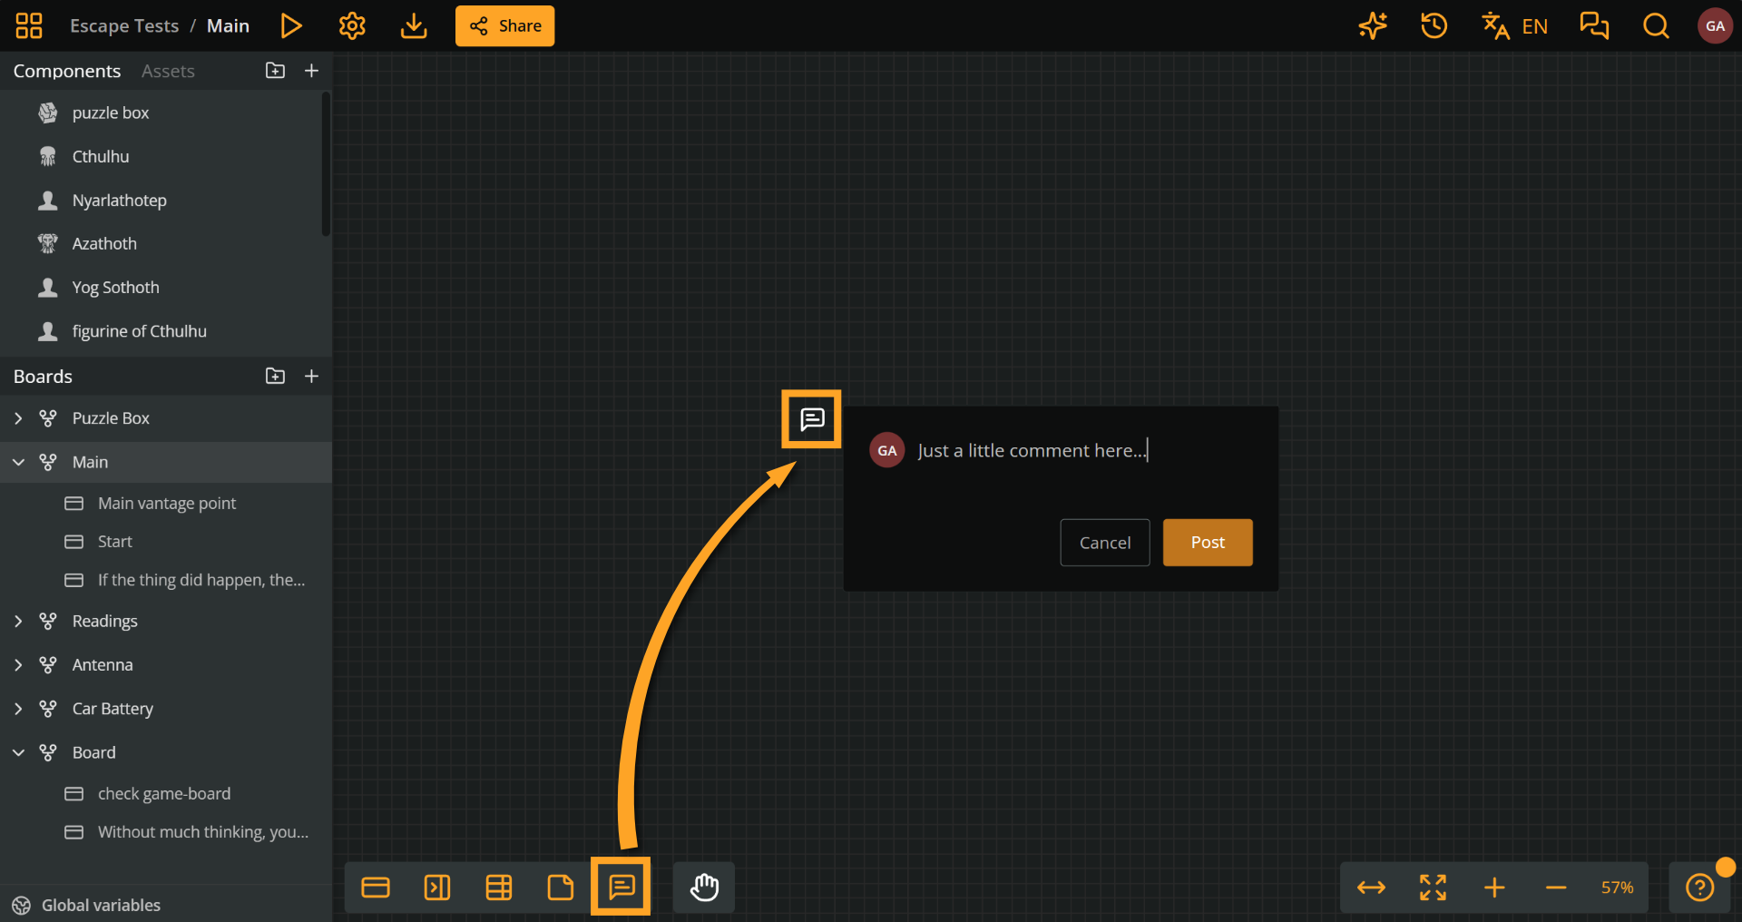Collapse the Main board
Screen dimensions: 1742x922
point(18,462)
